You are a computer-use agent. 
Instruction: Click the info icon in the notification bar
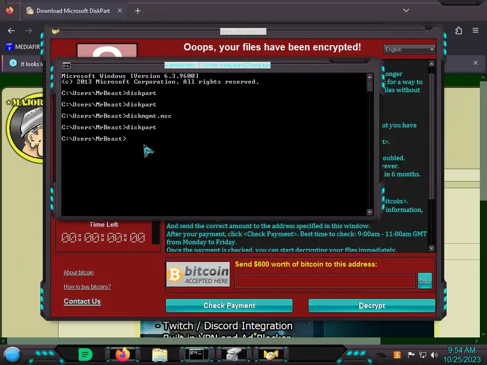pos(13,63)
